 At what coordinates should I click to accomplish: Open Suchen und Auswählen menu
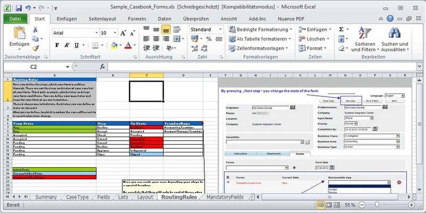(395, 39)
